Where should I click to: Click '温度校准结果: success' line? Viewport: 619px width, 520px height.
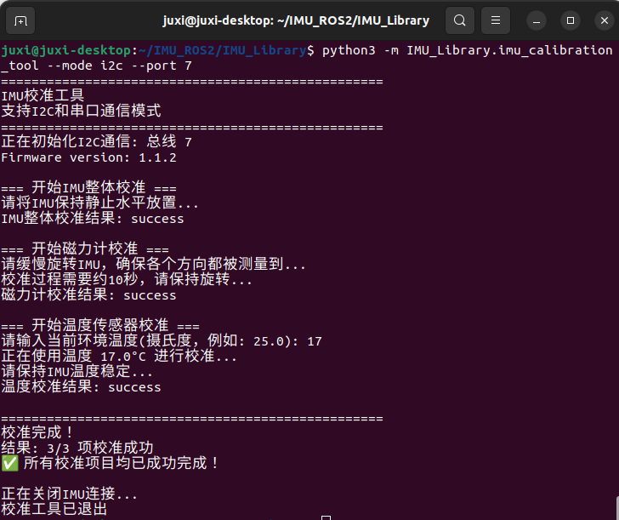(x=81, y=387)
